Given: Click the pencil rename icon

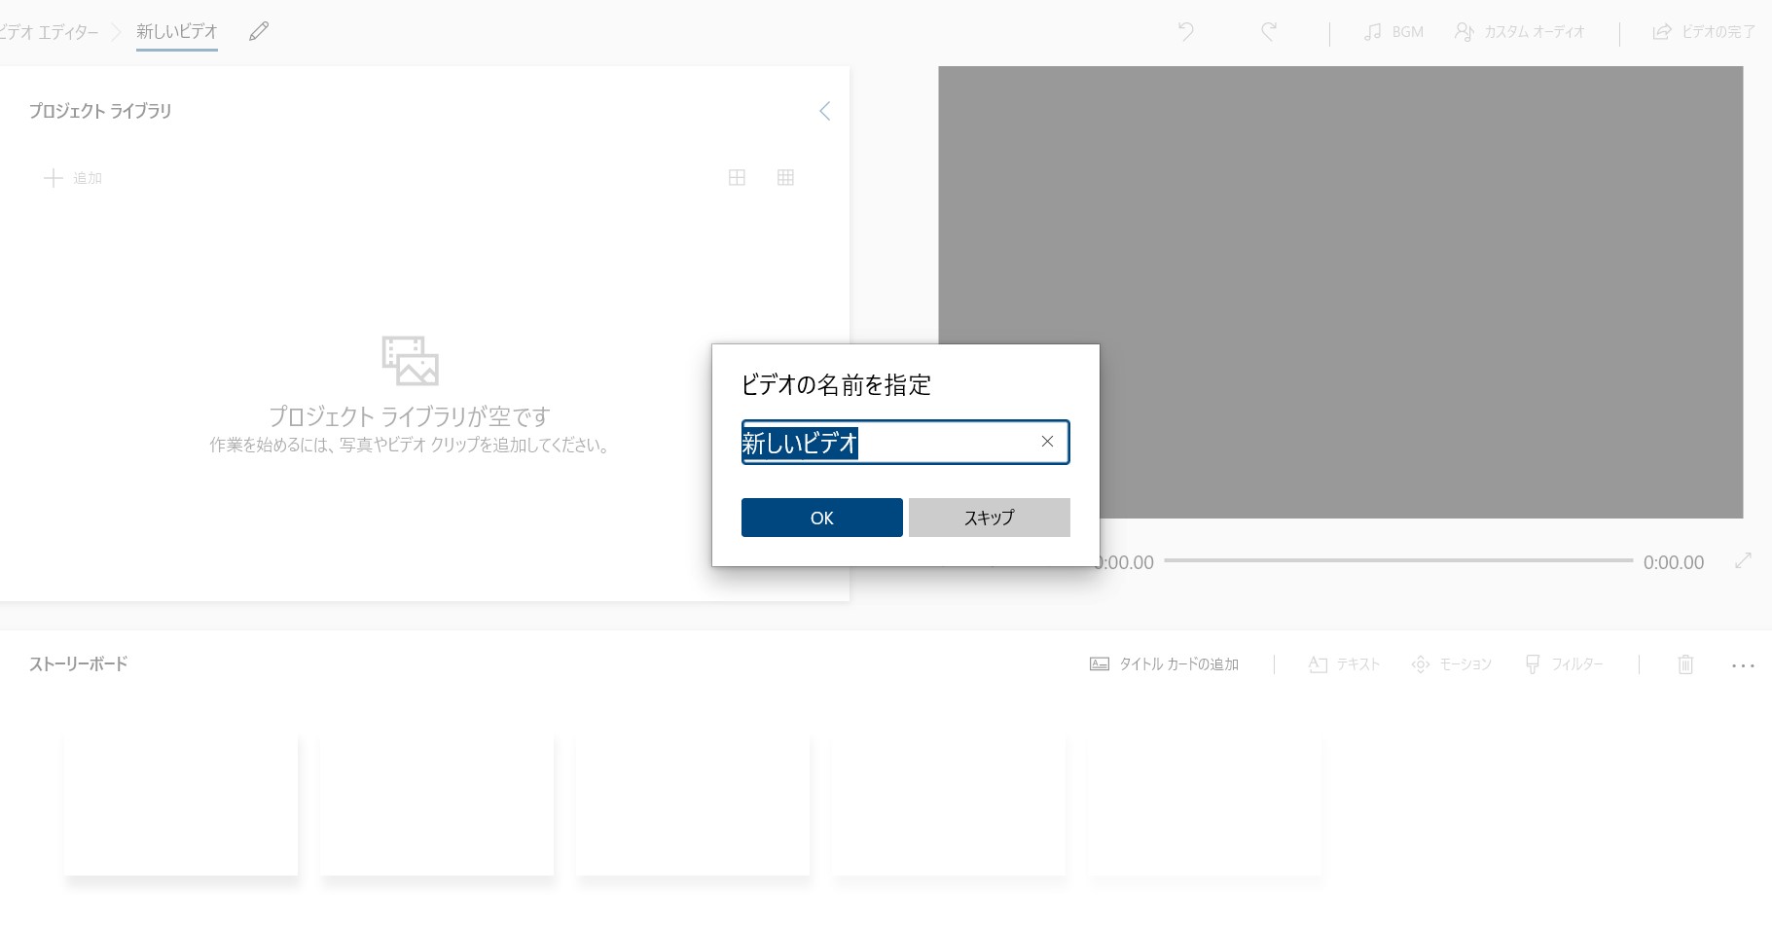Looking at the screenshot, I should click(x=258, y=32).
